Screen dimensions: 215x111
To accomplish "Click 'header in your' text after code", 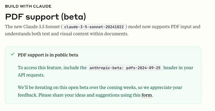I will (178, 68).
